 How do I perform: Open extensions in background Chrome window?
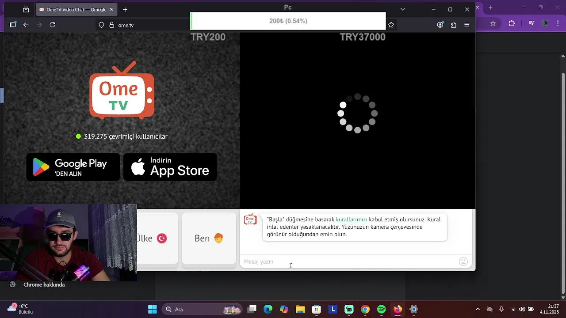click(512, 23)
